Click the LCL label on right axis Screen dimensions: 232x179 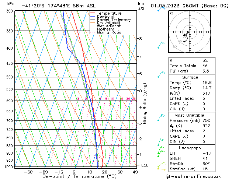tap(145, 165)
